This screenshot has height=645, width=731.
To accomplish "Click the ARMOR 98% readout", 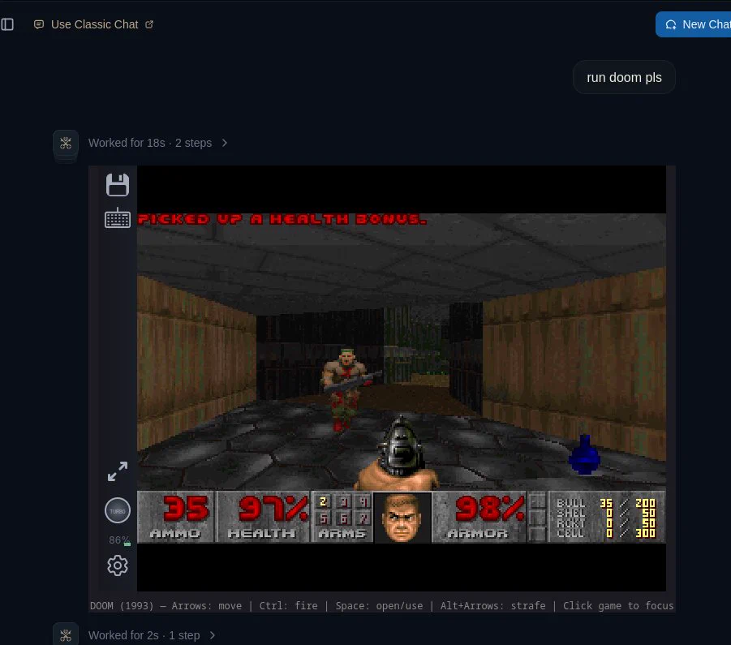I will 479,518.
